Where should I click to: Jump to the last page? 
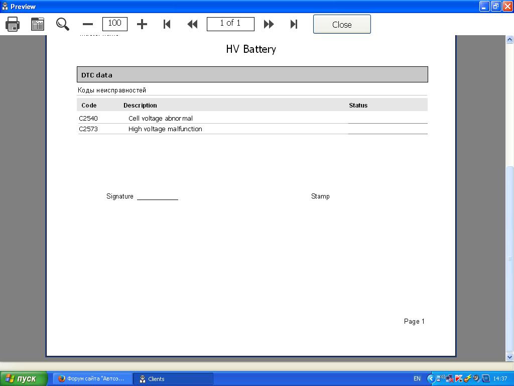[x=294, y=24]
